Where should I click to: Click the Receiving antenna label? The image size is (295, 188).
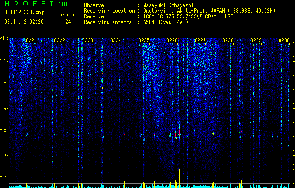[x=108, y=22]
